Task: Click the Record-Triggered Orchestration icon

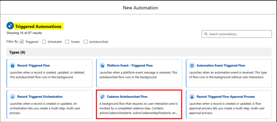Action: pyautogui.click(x=13, y=97)
